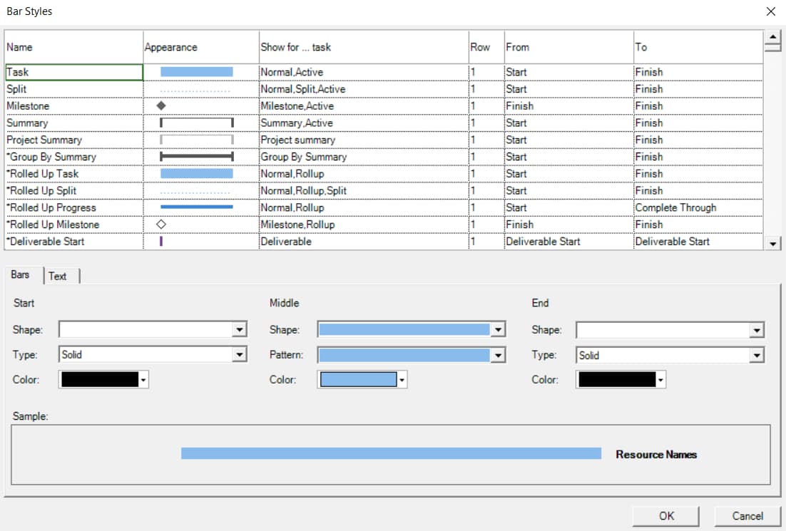Image resolution: width=786 pixels, height=531 pixels.
Task: Click the 'Normal,Rollup,Split' show-for cell
Action: (x=364, y=191)
